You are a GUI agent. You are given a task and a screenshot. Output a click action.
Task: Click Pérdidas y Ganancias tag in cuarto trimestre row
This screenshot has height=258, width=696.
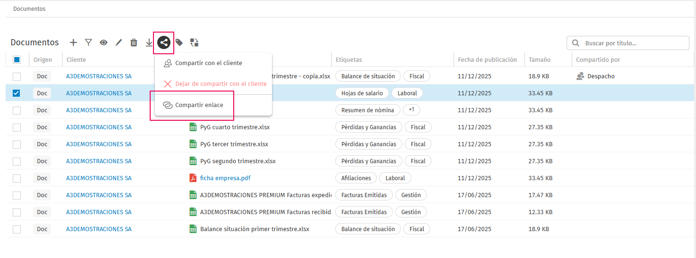(369, 127)
